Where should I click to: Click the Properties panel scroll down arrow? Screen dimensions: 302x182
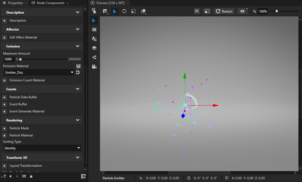tap(85, 169)
